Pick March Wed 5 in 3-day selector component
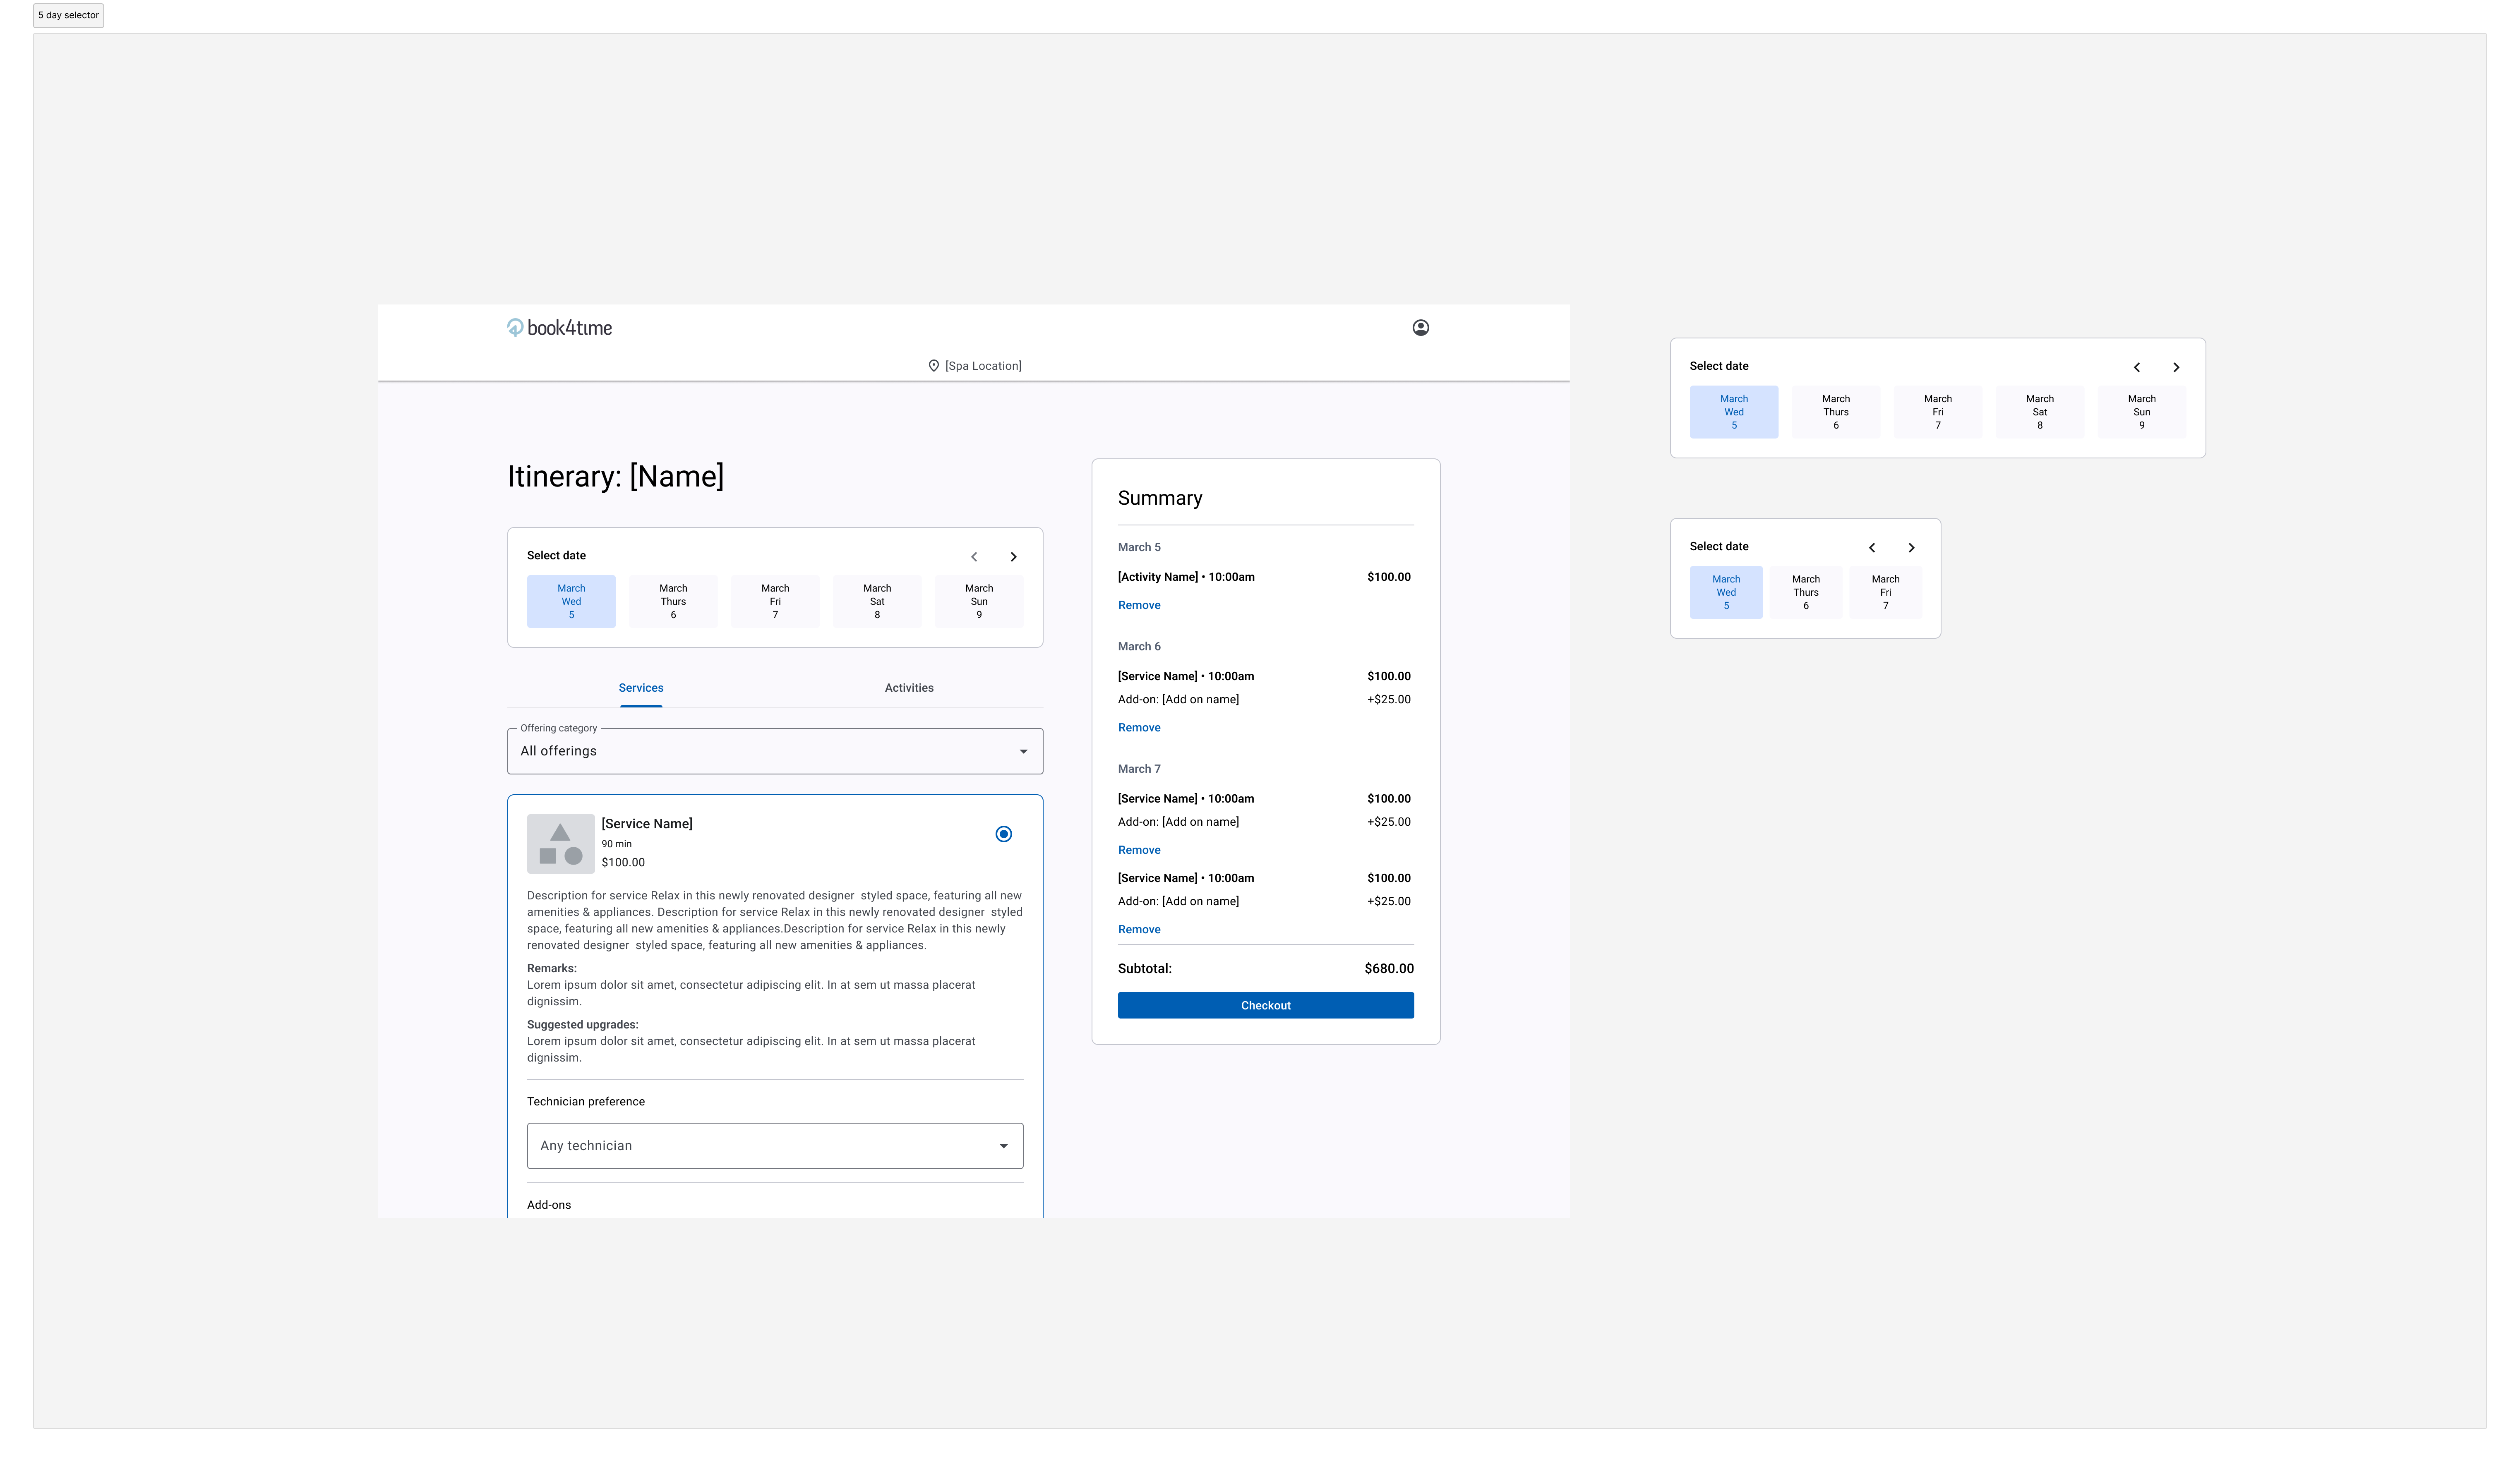The image size is (2520, 1462). 1726,593
